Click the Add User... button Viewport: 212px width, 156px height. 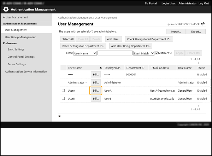coord(113,39)
